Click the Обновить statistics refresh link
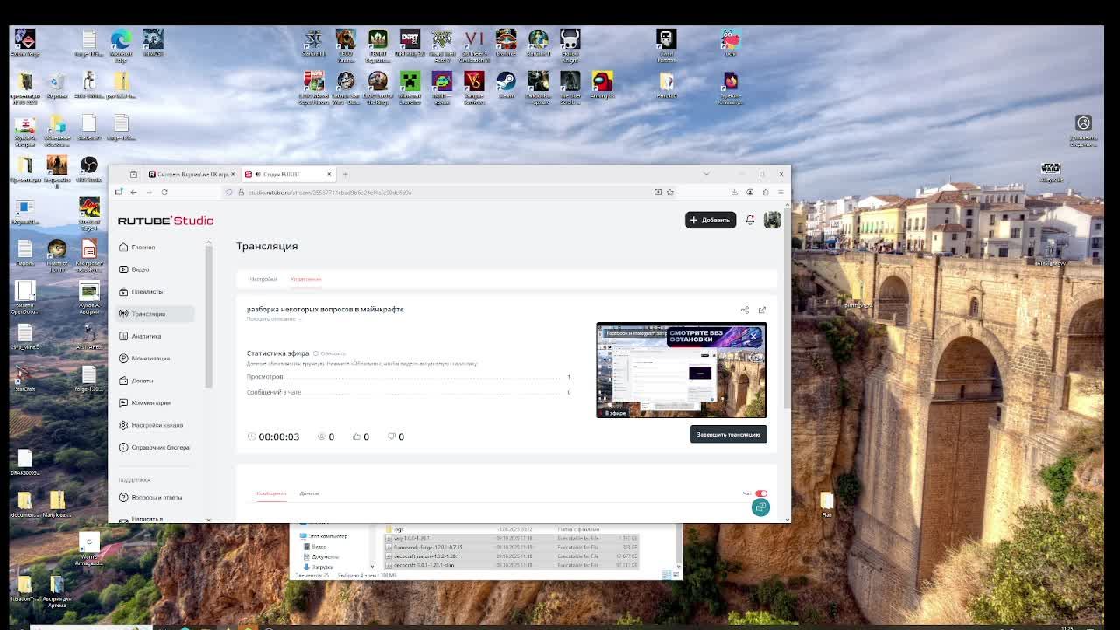Screen dimensions: 1120x630 tap(330, 353)
